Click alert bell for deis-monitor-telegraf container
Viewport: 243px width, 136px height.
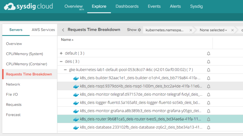point(209,94)
